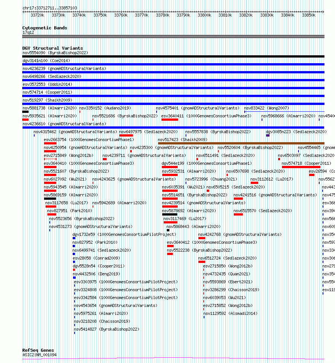The image size is (335, 363).
Task: Click the gray 17q12 cytogenetic band bar
Action: click(173, 36)
